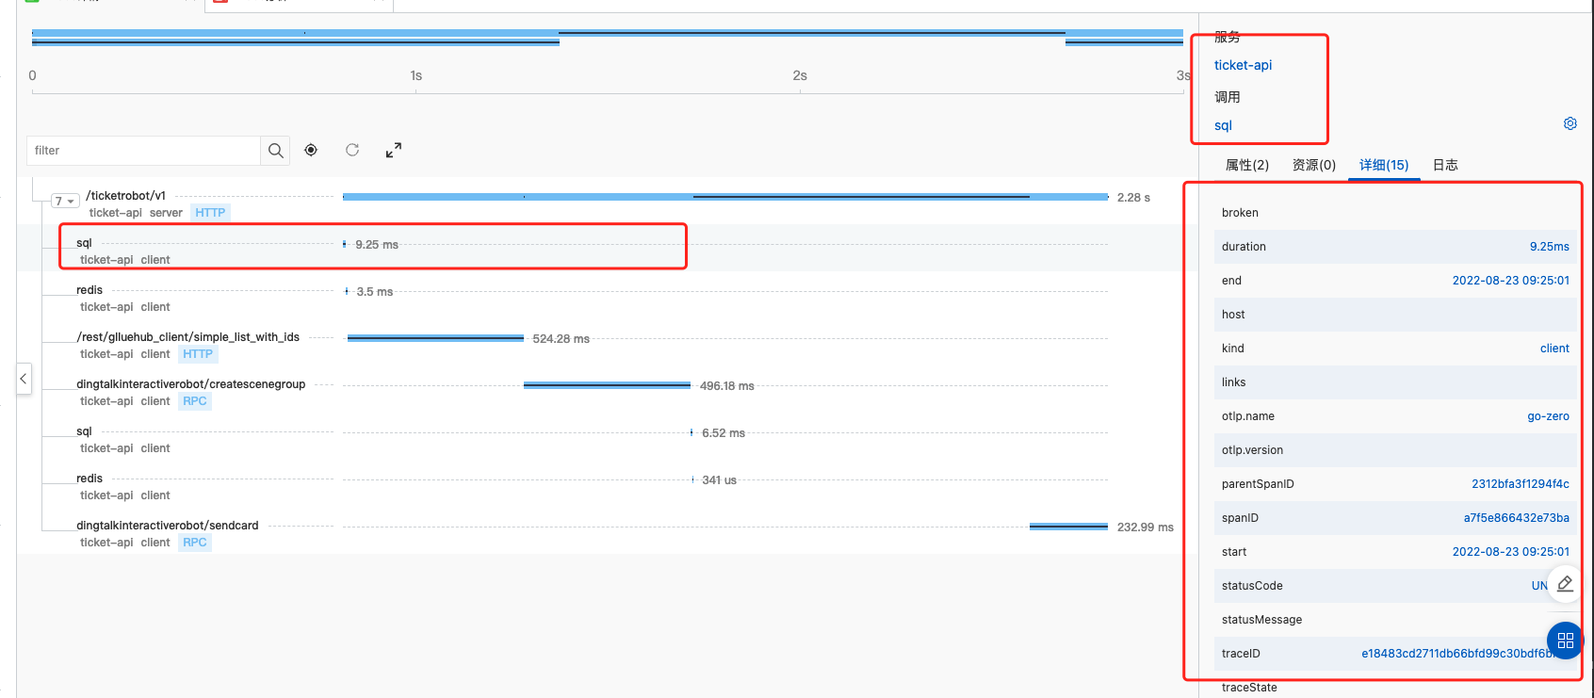Switch to 详细(15) tab
Image resolution: width=1594 pixels, height=698 pixels.
[x=1384, y=165]
